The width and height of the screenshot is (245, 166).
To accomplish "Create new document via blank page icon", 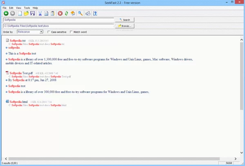I will point(20,13).
